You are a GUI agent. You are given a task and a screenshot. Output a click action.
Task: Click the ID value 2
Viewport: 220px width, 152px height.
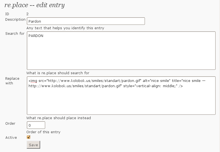click(x=27, y=14)
